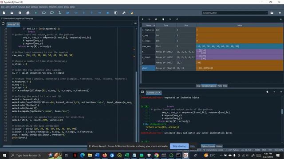Open the Source menu
284x159 pixels.
pyautogui.click(x=22, y=7)
